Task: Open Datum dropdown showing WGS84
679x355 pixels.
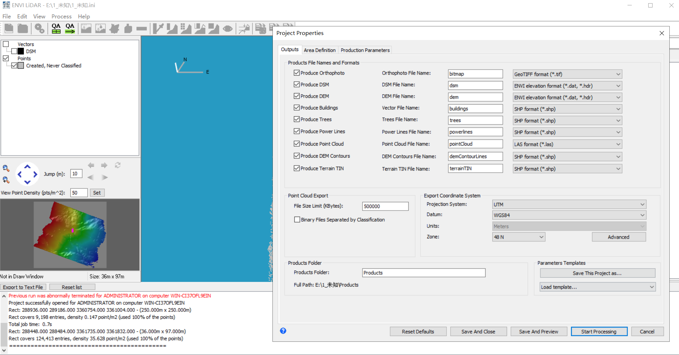Action: coord(569,215)
